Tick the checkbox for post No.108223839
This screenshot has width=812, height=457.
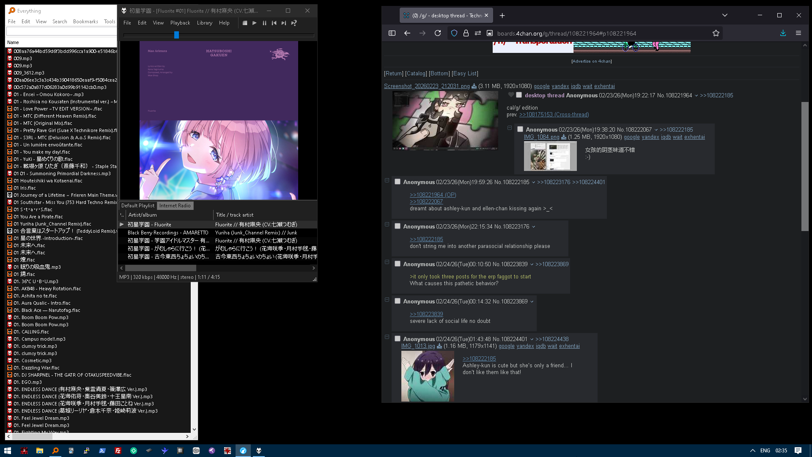[x=398, y=264]
